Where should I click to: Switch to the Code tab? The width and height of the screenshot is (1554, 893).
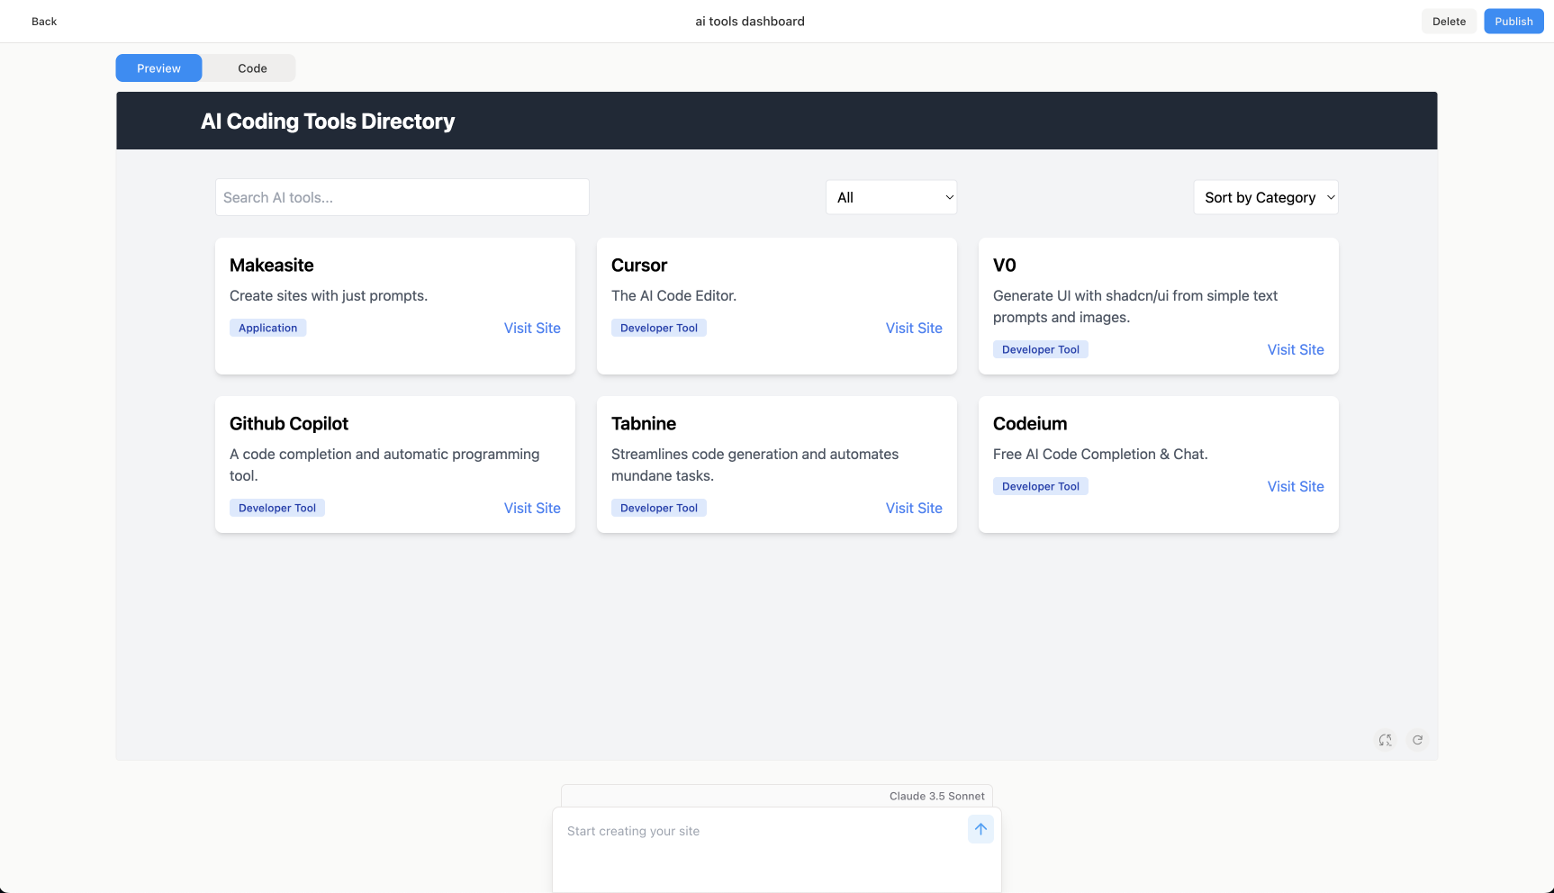coord(252,68)
